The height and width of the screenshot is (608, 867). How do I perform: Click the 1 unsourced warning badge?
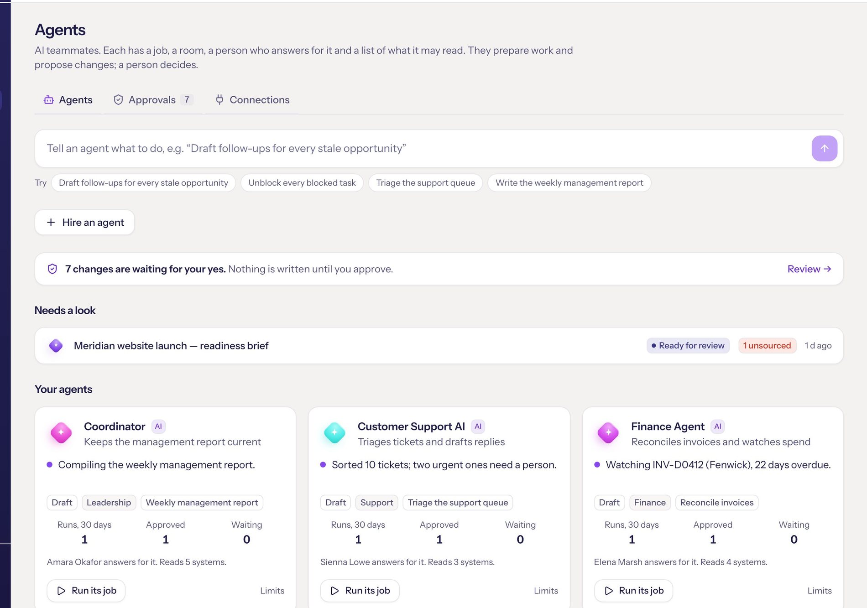coord(767,346)
